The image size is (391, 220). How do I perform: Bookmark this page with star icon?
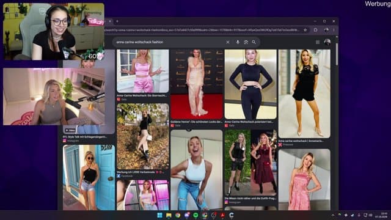click(x=305, y=30)
